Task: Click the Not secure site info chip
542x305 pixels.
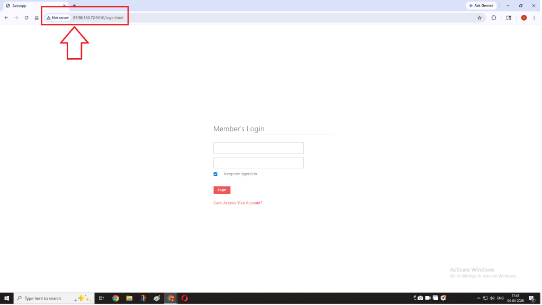Action: [58, 17]
